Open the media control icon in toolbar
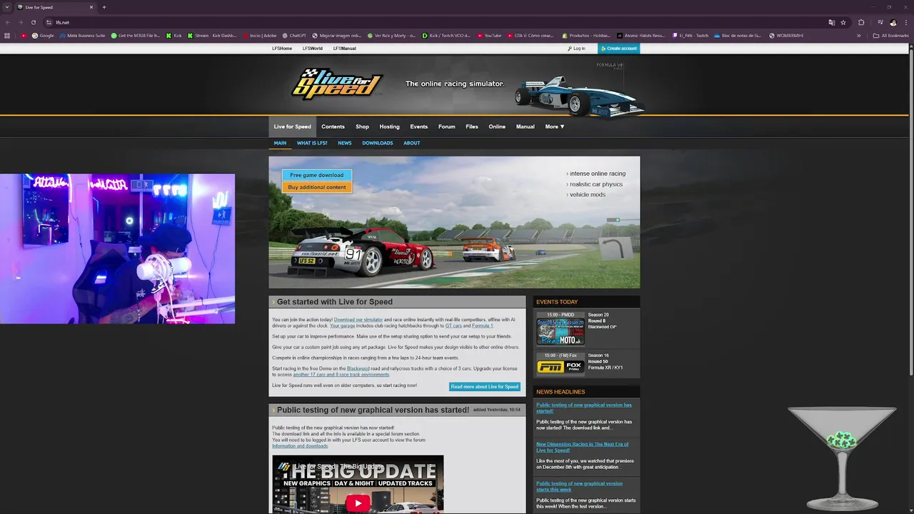The width and height of the screenshot is (914, 514). 880,22
